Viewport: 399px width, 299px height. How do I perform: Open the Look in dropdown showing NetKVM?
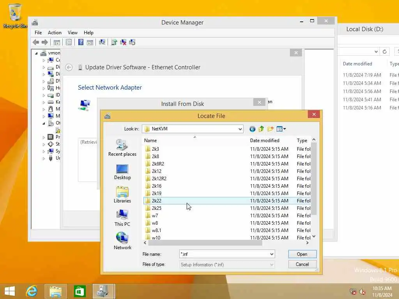(192, 129)
